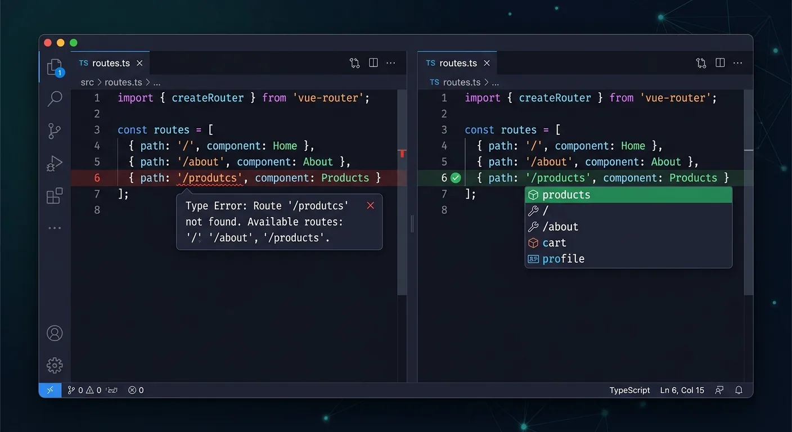Screen dimensions: 792x432
Task: Click the TypeScript language indicator
Action: pyautogui.click(x=629, y=390)
